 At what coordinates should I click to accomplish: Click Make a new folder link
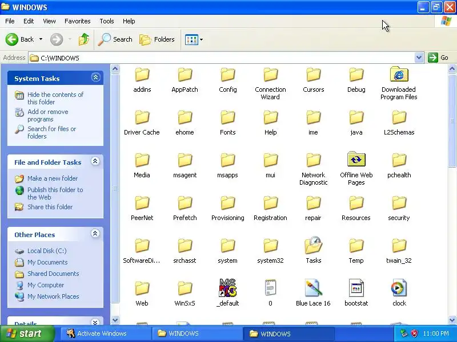(53, 178)
